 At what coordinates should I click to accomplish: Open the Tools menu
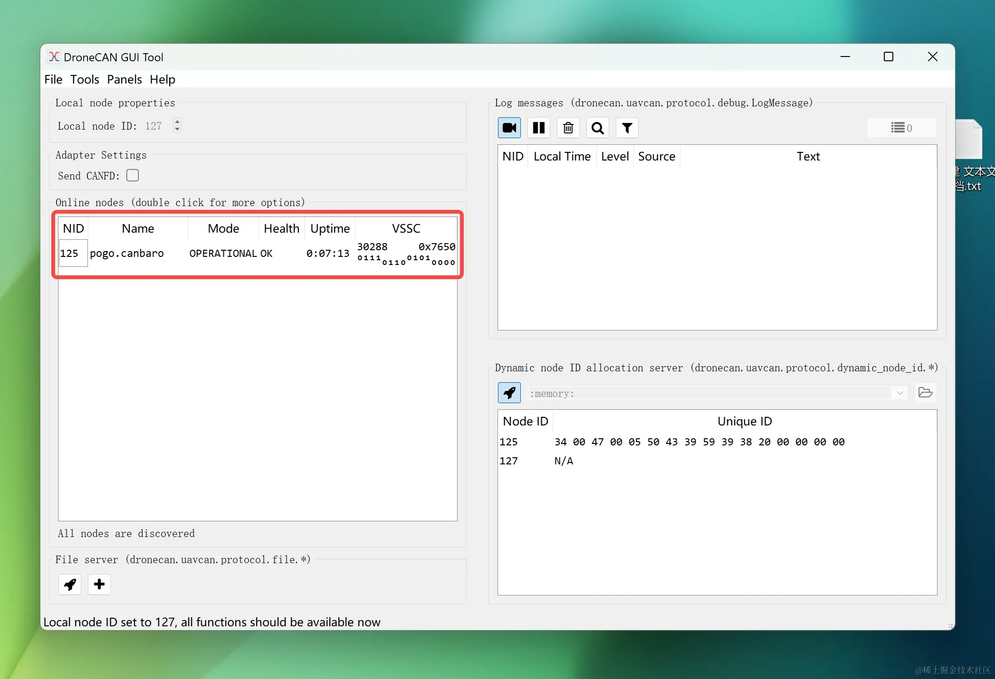click(x=85, y=79)
